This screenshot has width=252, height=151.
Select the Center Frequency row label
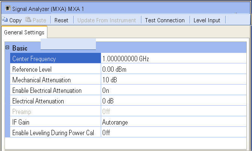[34, 59]
